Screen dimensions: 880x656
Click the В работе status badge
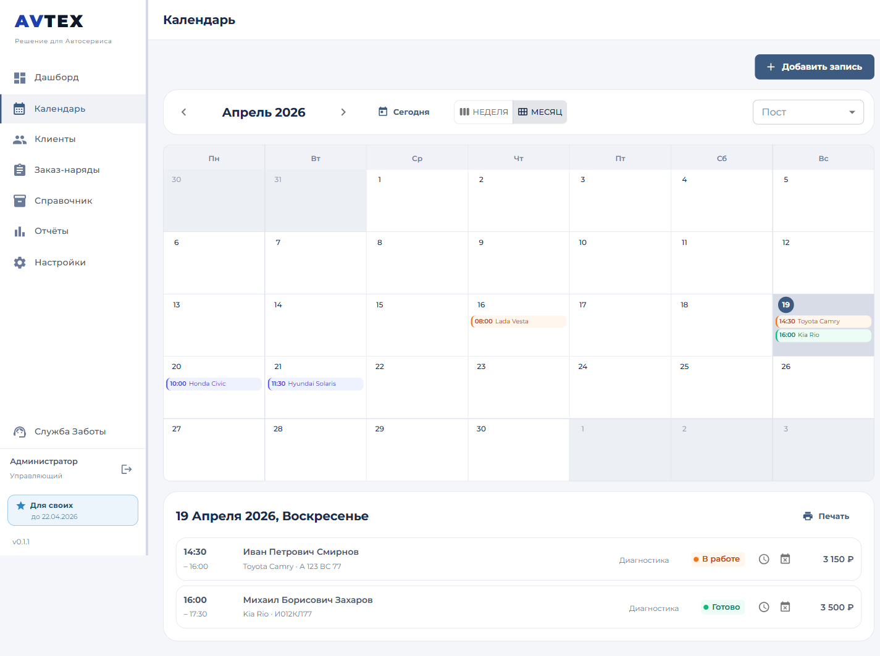coord(718,559)
